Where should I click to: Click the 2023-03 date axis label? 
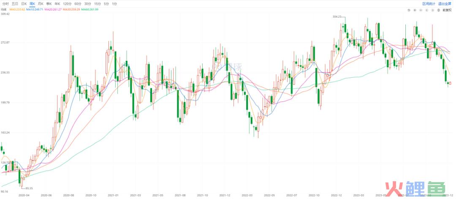pos(358,196)
